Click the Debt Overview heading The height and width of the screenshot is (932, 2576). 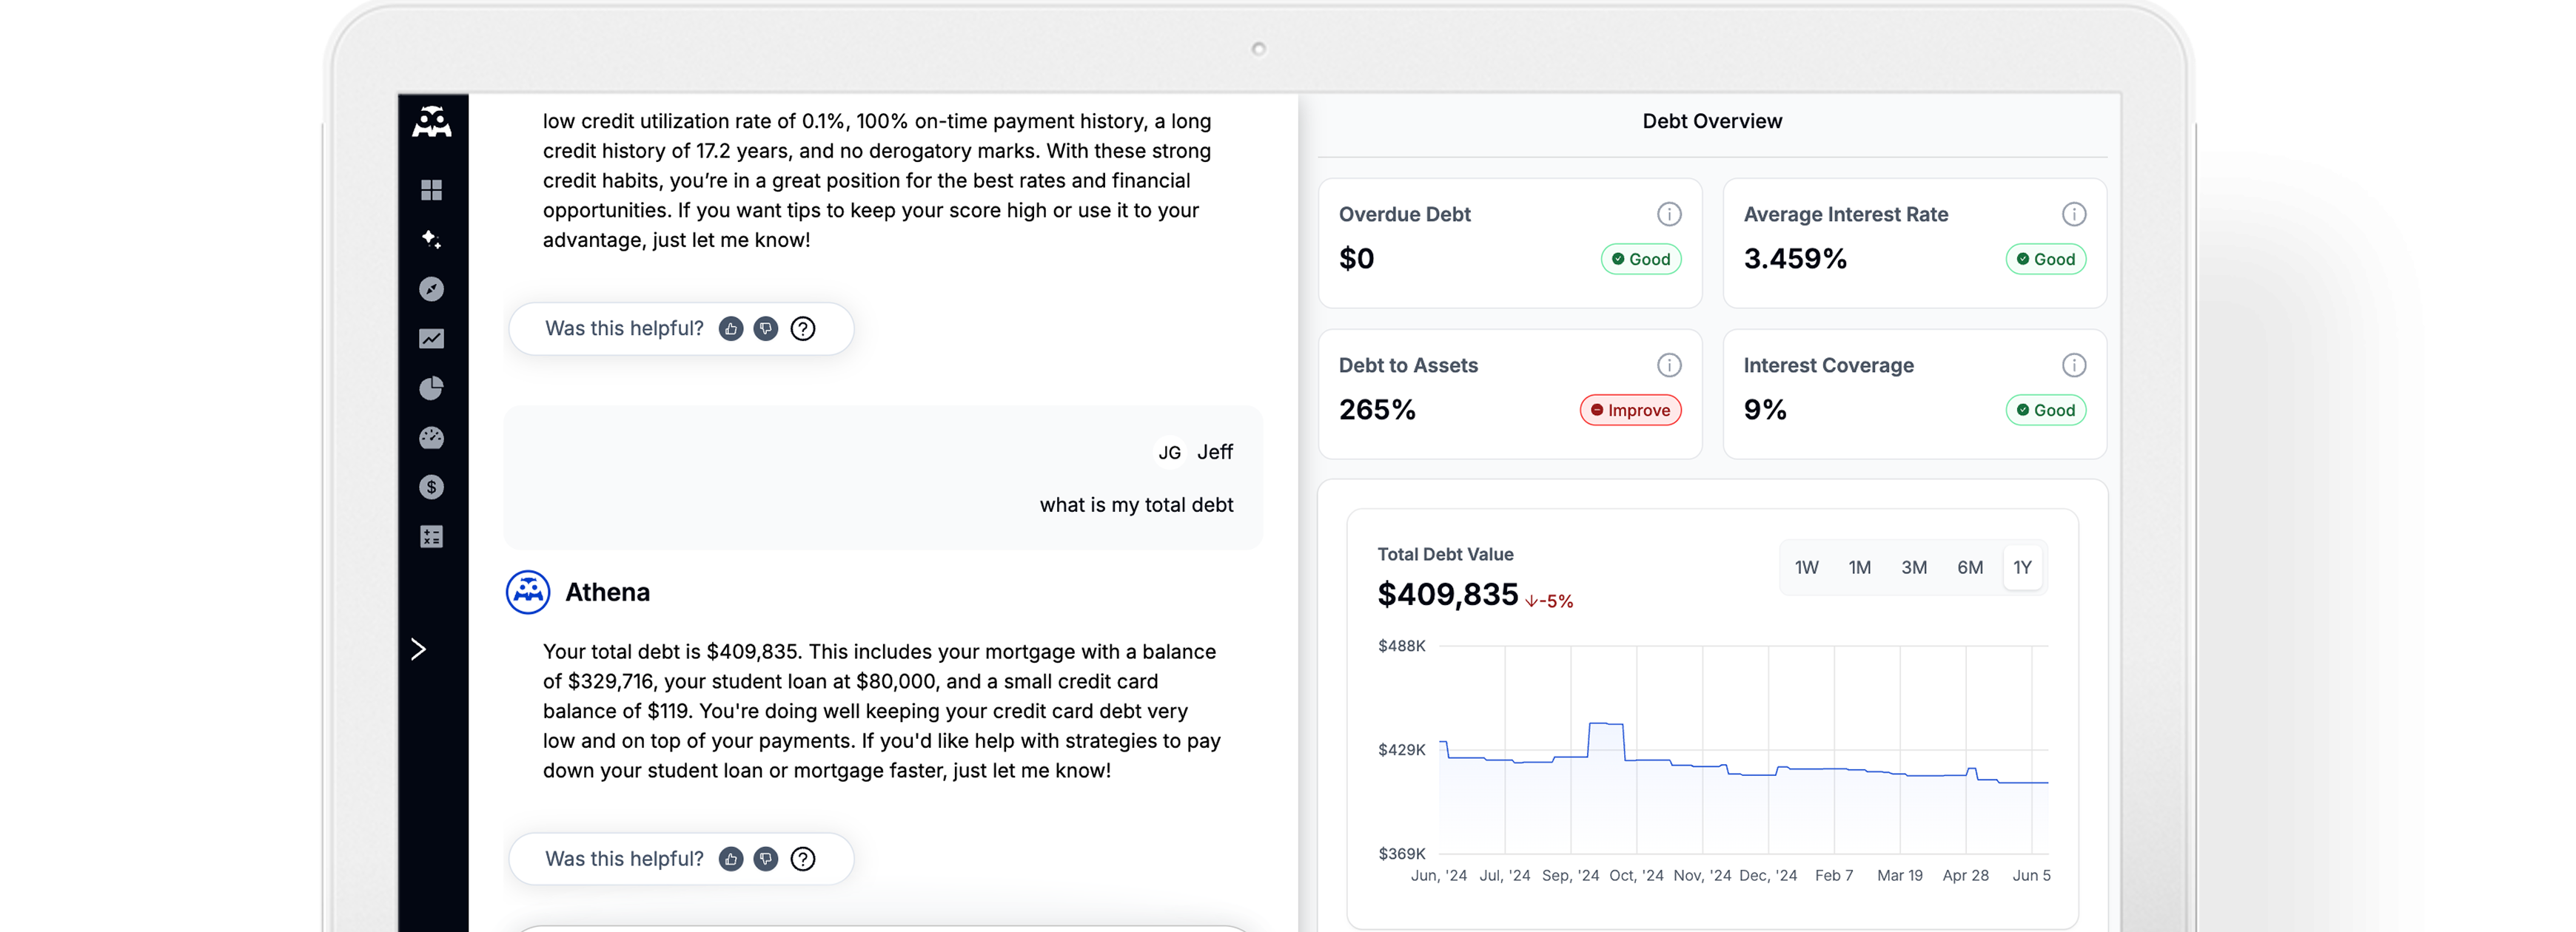(1712, 122)
